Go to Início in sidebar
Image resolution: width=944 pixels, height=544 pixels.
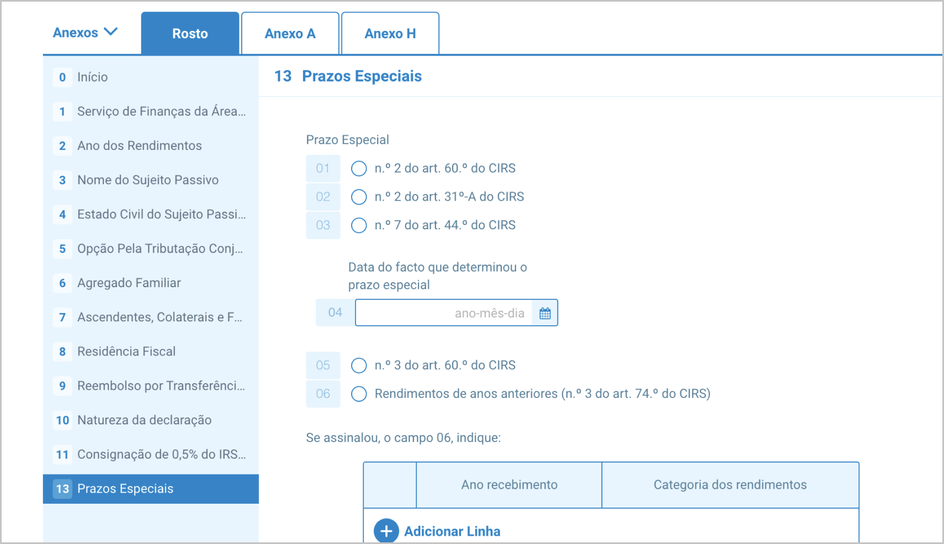[x=92, y=77]
